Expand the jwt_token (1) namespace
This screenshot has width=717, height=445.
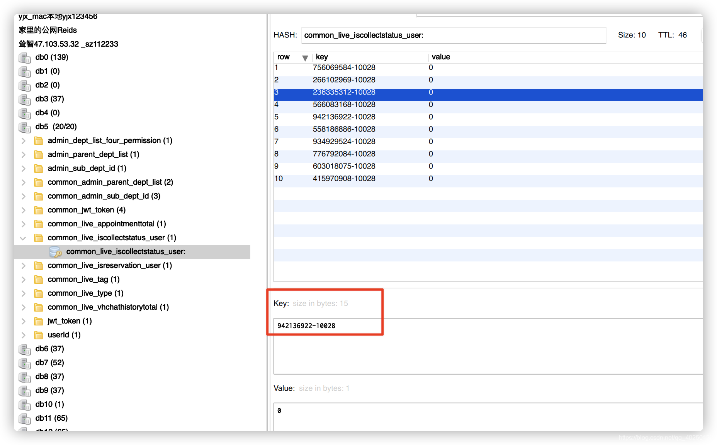(24, 321)
